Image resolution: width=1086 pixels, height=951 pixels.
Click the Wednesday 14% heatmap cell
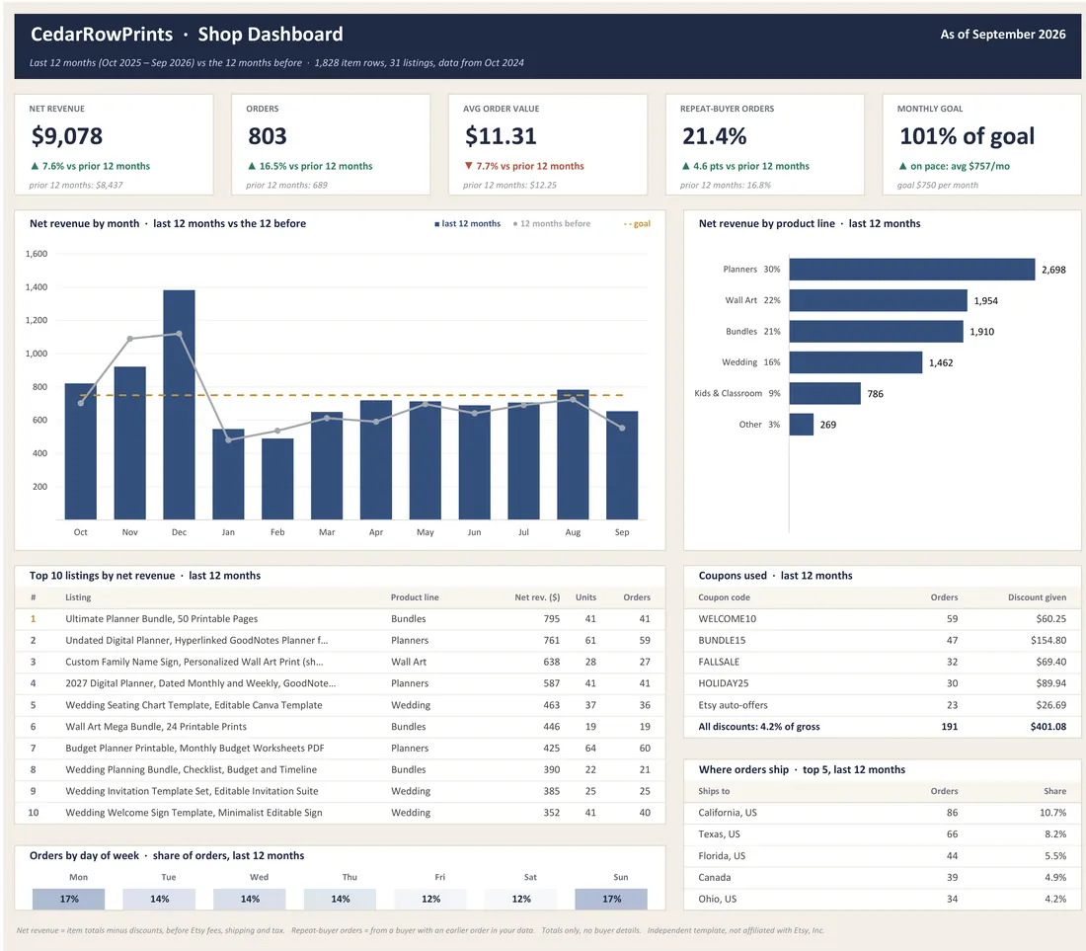click(x=250, y=899)
